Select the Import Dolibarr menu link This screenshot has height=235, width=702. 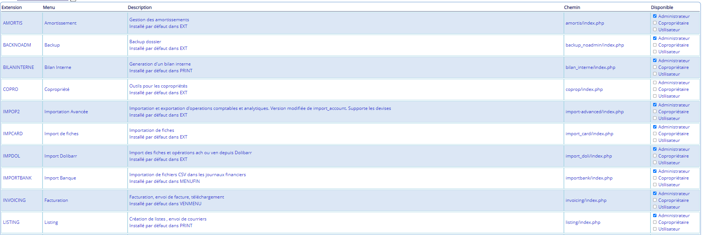coord(60,156)
